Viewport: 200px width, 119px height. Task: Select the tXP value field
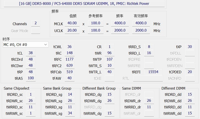[x=190, y=47]
